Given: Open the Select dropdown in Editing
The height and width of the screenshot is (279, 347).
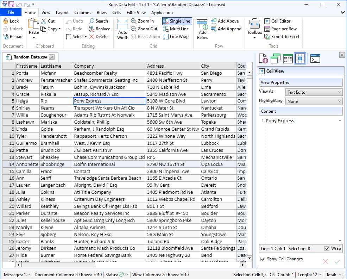Looking at the screenshot, I should click(x=76, y=37).
